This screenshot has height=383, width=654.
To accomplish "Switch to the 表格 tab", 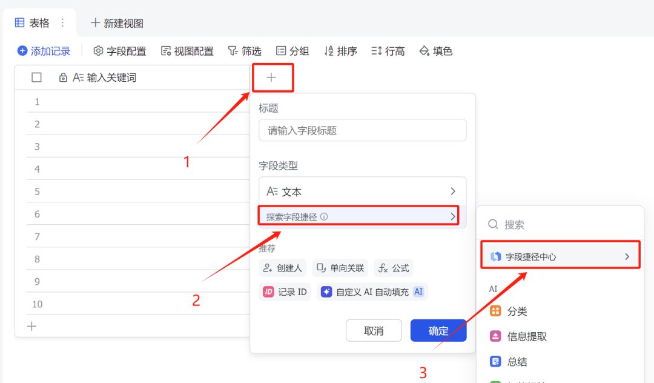I will tap(32, 22).
